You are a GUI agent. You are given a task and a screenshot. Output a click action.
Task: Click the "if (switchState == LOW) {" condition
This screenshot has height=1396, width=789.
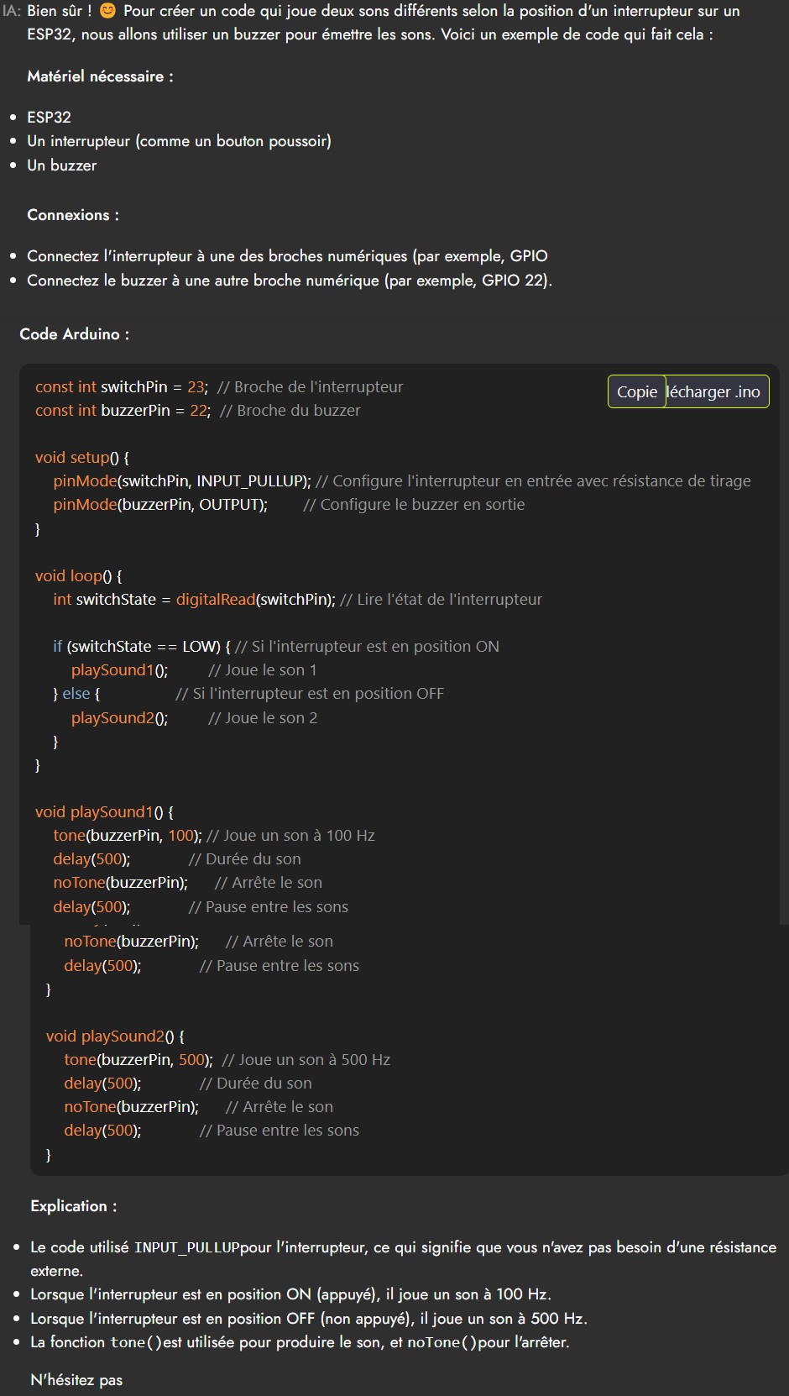(x=142, y=647)
